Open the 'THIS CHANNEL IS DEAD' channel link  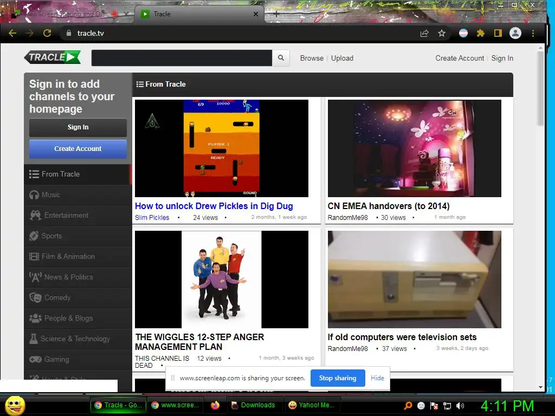162,362
